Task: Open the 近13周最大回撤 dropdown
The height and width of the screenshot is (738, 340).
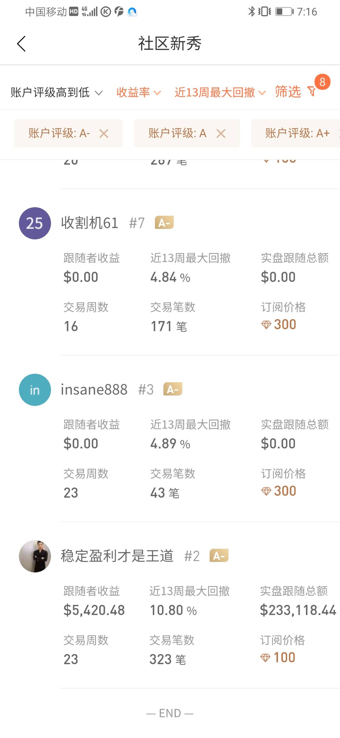Action: click(220, 92)
